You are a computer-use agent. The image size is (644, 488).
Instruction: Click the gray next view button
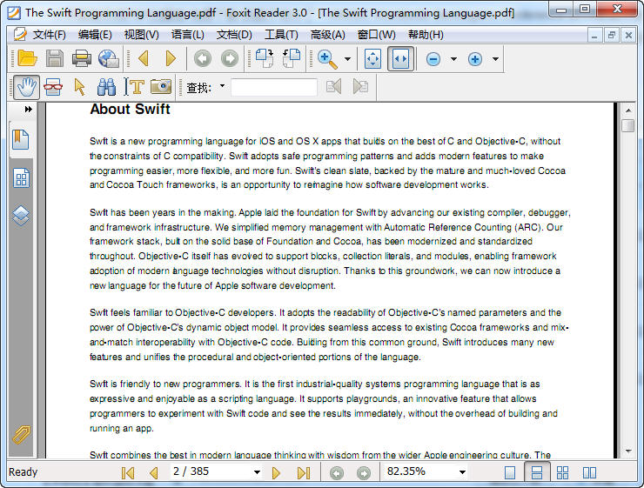(x=230, y=58)
